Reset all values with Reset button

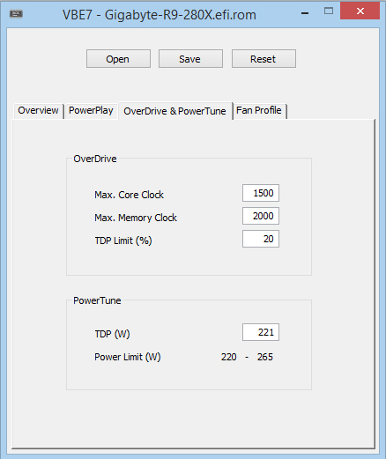coord(264,59)
